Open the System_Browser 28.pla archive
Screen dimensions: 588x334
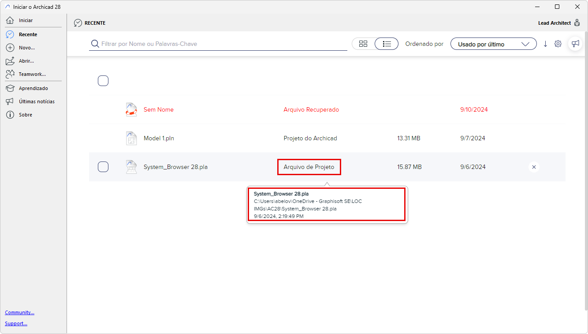click(x=175, y=167)
